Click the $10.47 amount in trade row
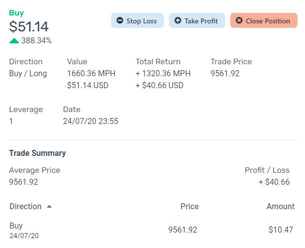The image size is (305, 248). 281,230
